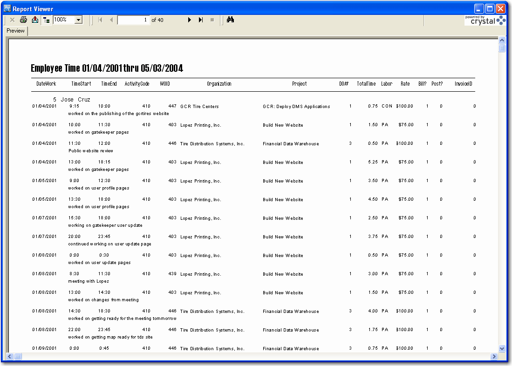The height and width of the screenshot is (366, 512).
Task: Click the Project column header
Action: [x=300, y=84]
